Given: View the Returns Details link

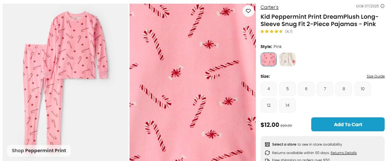Looking at the screenshot, I should coord(344,153).
